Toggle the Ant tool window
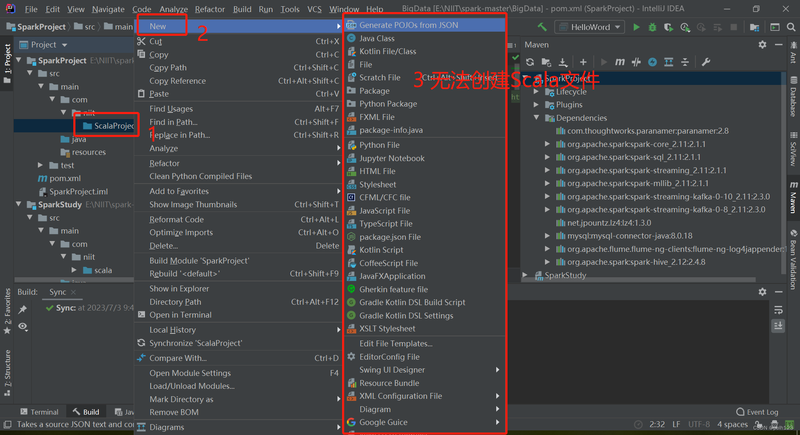Viewport: 800px width, 435px height. pyautogui.click(x=793, y=52)
